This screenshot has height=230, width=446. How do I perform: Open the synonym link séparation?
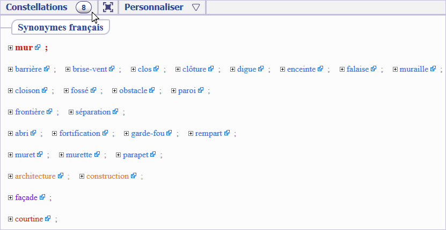coord(93,112)
